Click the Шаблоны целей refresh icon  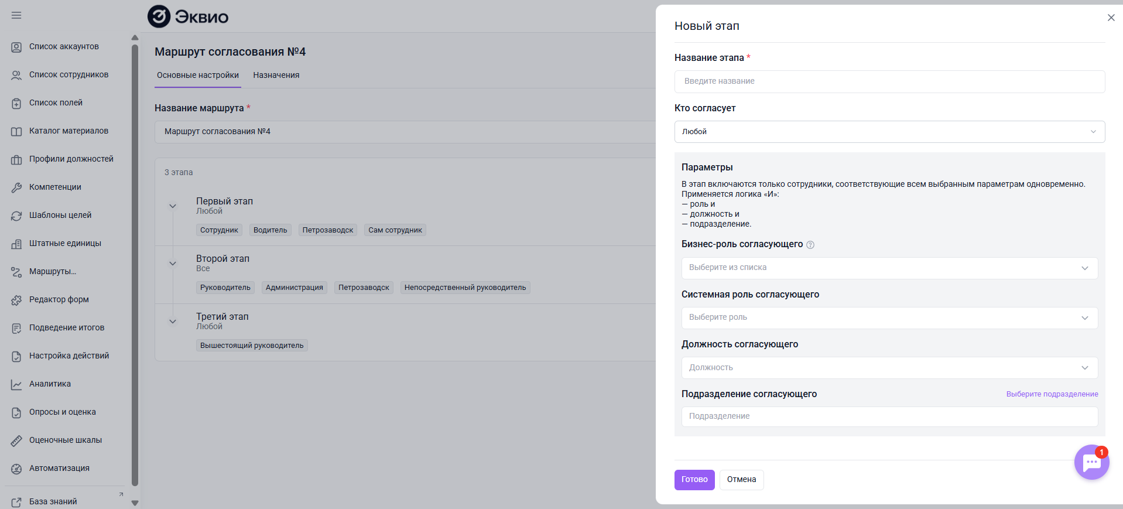click(16, 216)
